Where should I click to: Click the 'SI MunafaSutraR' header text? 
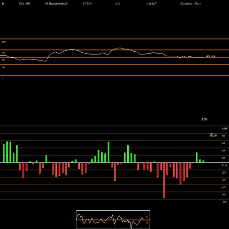pos(56,4)
